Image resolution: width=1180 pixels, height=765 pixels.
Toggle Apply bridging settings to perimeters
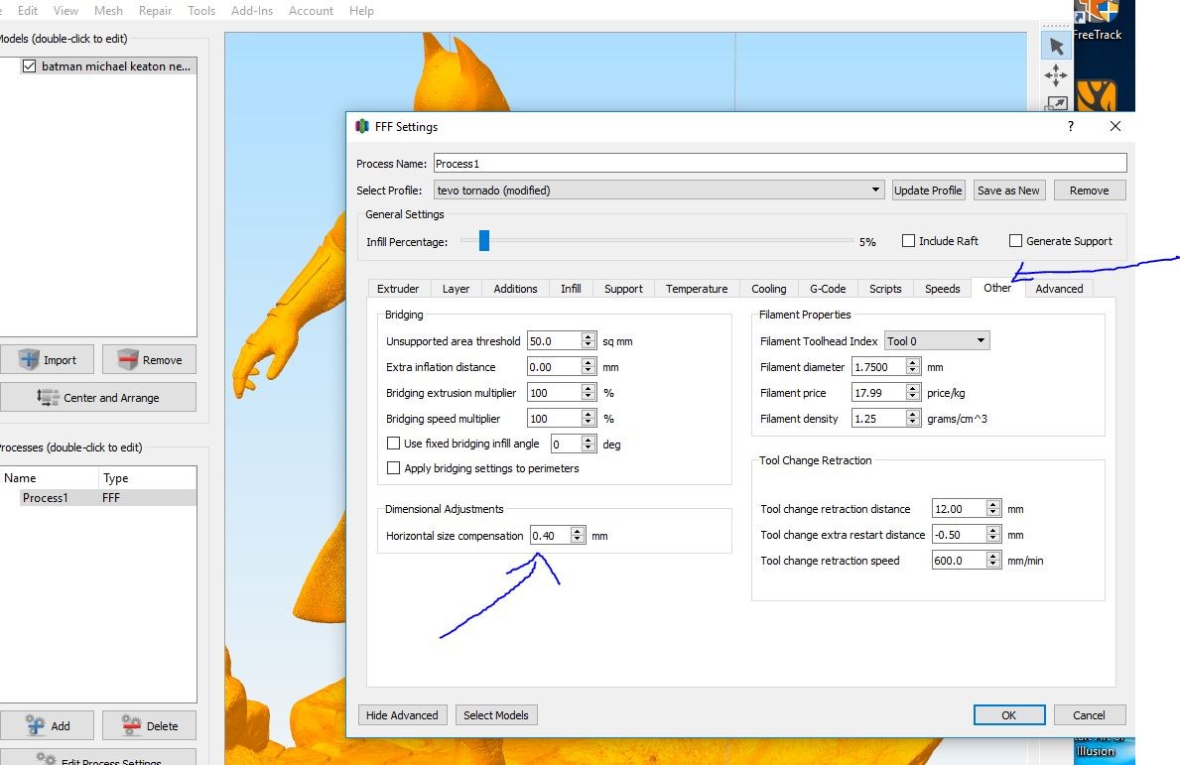click(x=393, y=468)
